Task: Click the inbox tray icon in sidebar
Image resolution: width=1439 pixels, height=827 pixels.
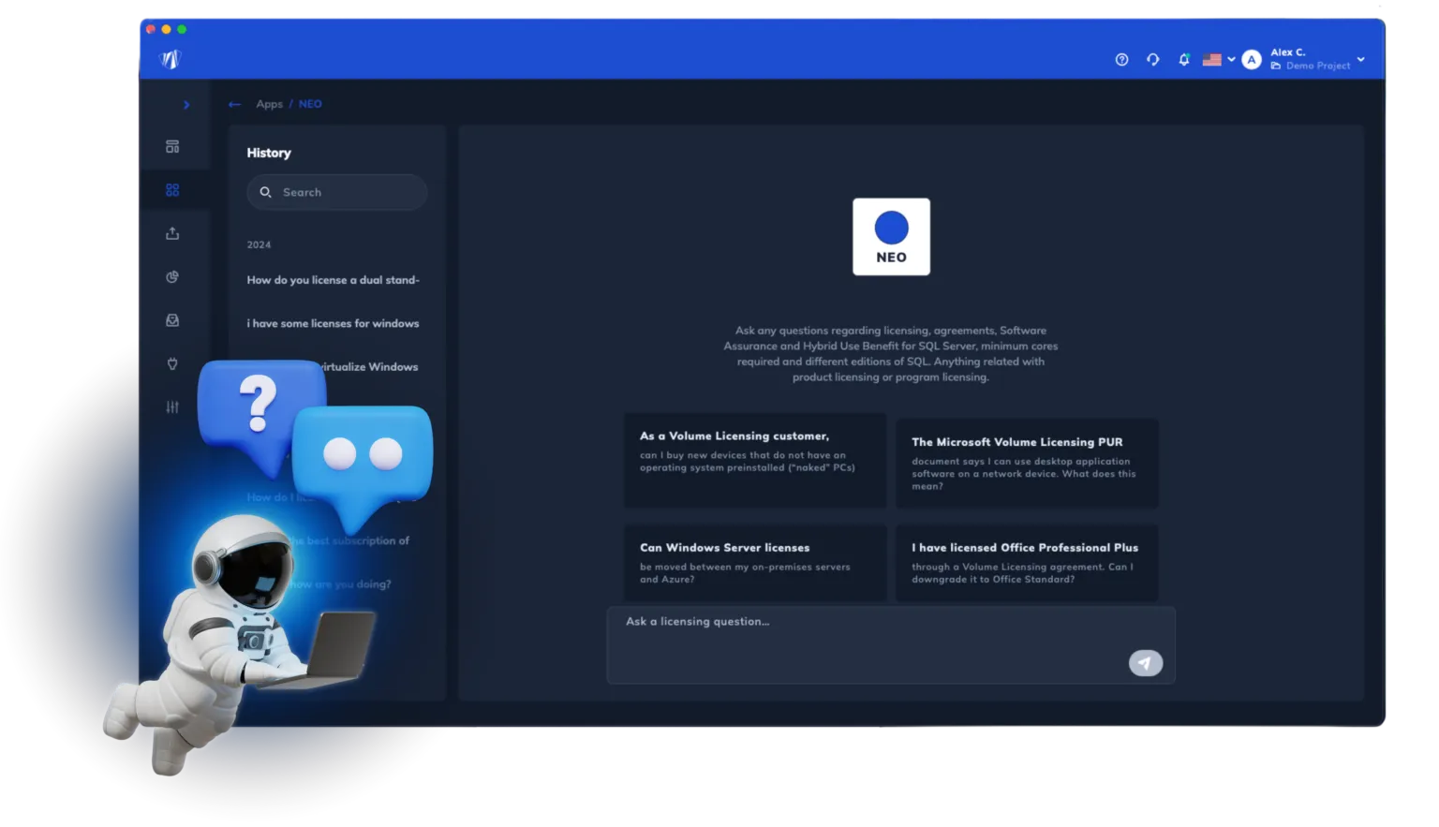Action: (172, 320)
